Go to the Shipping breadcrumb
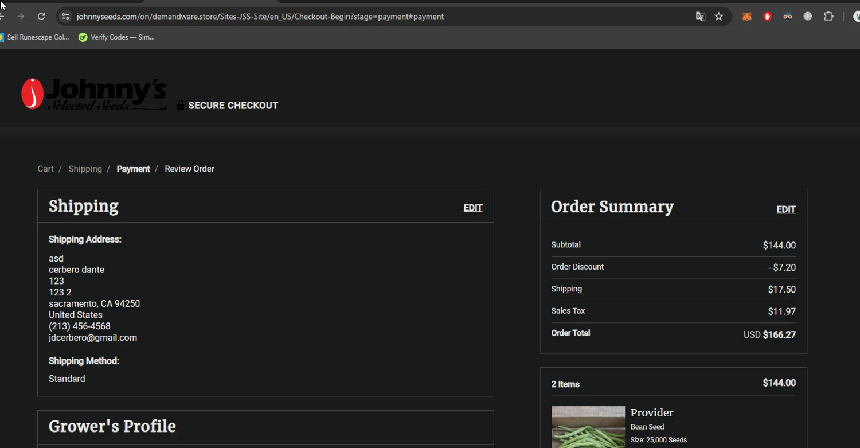860x448 pixels. pos(85,169)
